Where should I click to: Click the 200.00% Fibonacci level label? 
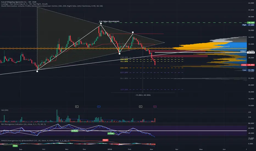coord(124,68)
